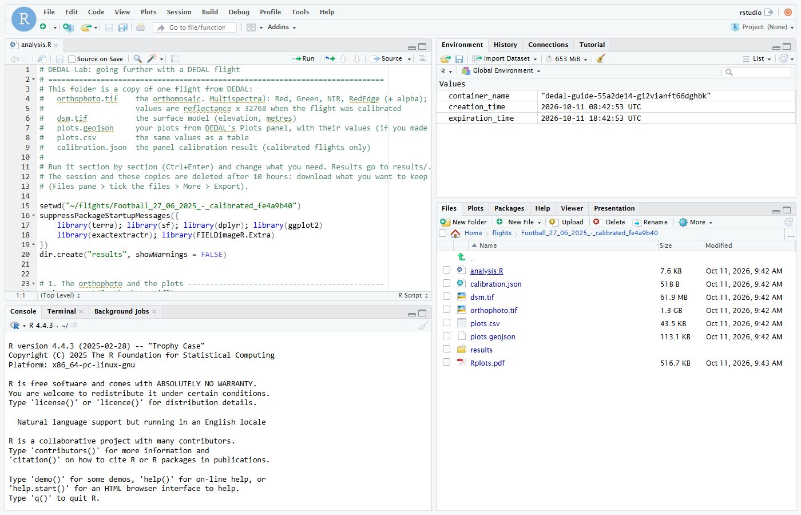Viewport: 801px width, 515px height.
Task: Check the box next to the results folder
Action: 446,349
